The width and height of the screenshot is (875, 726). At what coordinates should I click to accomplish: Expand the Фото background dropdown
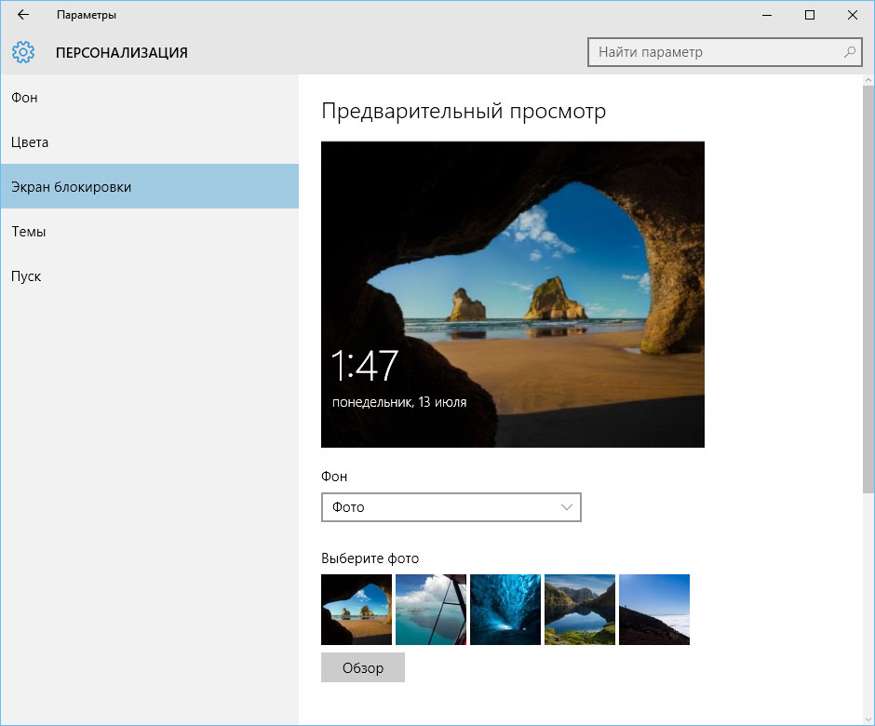tap(451, 507)
